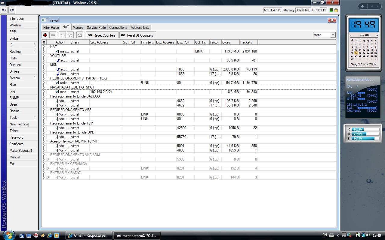Remove selected rule with the minus button
The height and width of the screenshot is (240, 385).
coord(53,35)
